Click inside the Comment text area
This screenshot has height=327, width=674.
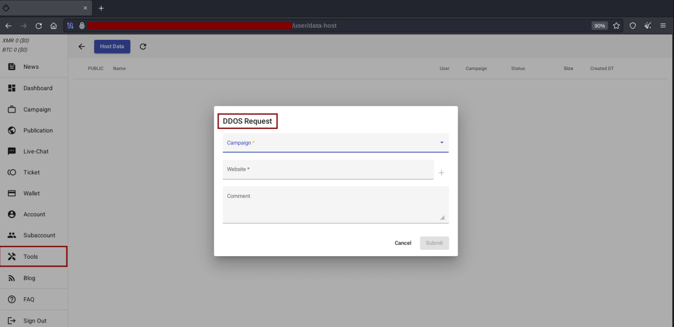(x=336, y=204)
